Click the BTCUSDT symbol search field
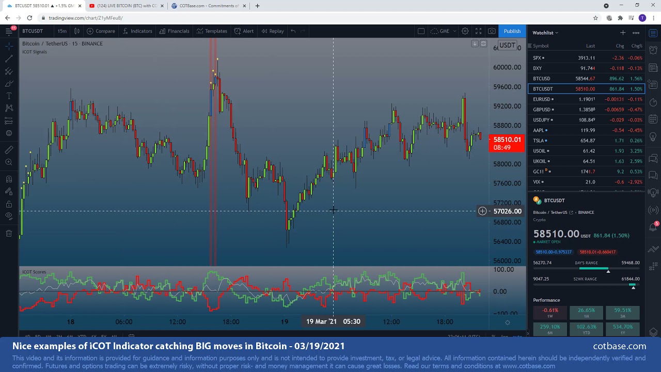 coord(33,31)
